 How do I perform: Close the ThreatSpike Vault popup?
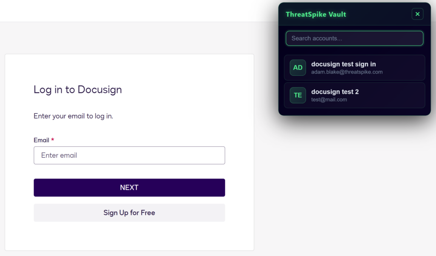(x=417, y=14)
